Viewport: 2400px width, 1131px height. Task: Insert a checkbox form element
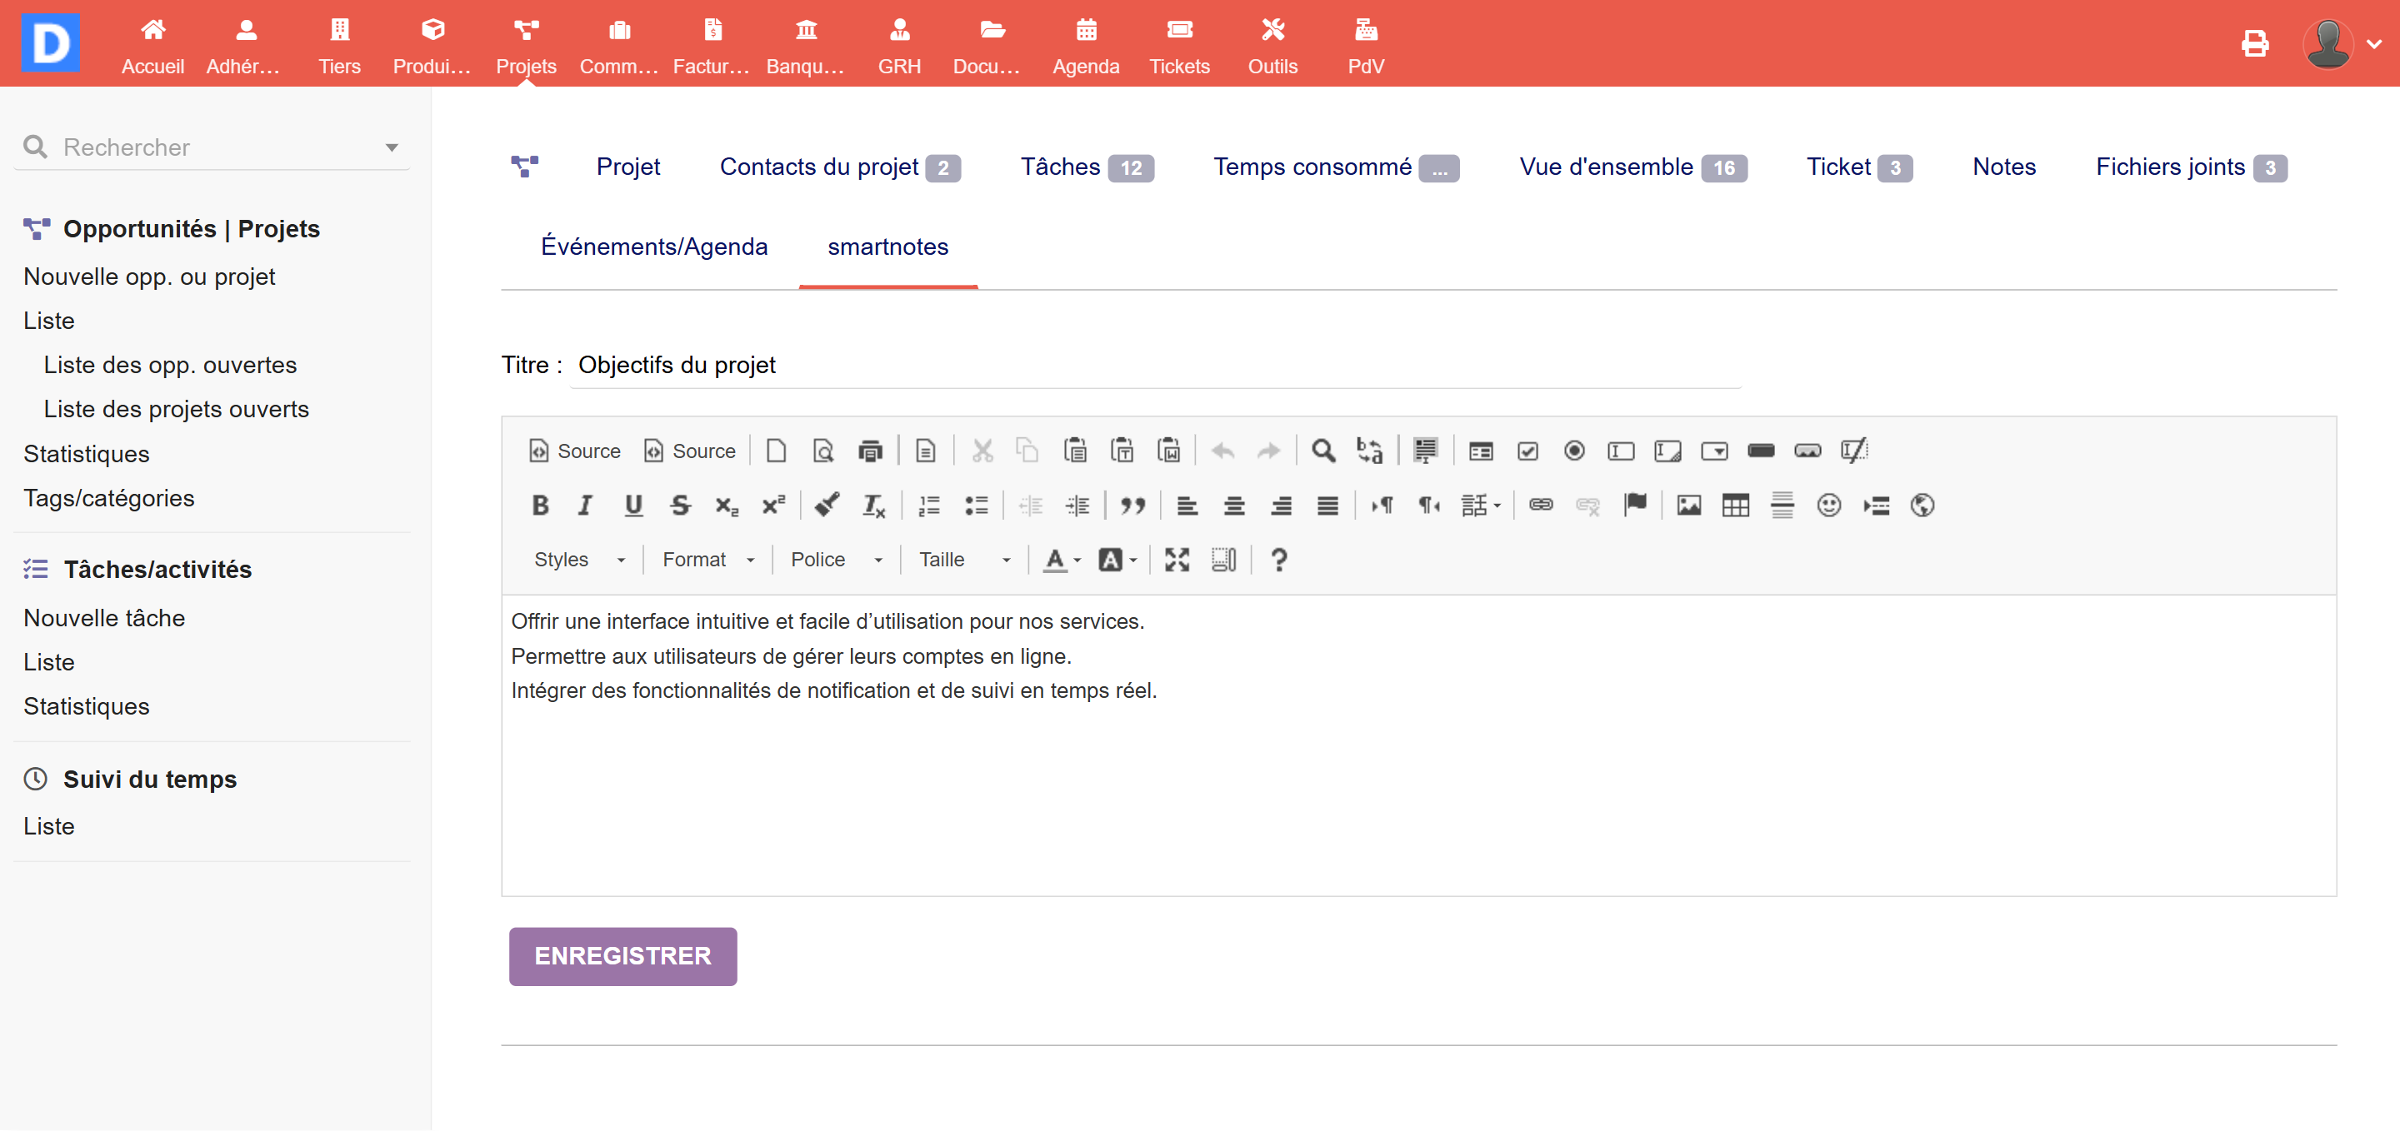[x=1527, y=451]
